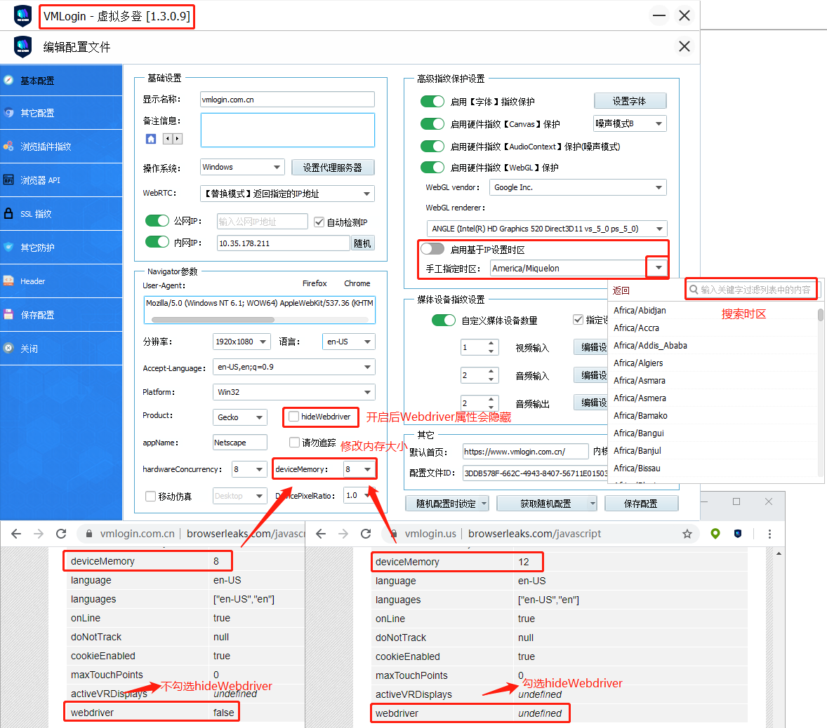Image resolution: width=827 pixels, height=728 pixels.
Task: Click the green location pin extension icon
Action: pos(715,534)
